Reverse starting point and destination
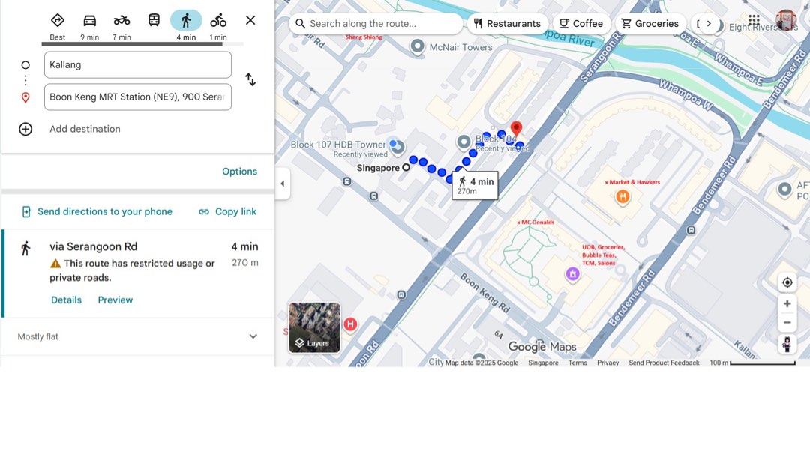The height and width of the screenshot is (460, 810). (250, 79)
